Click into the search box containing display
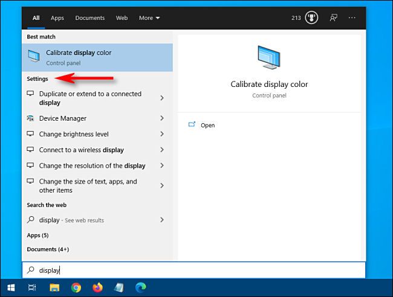Screen dimensions: 393x297 point(193,270)
